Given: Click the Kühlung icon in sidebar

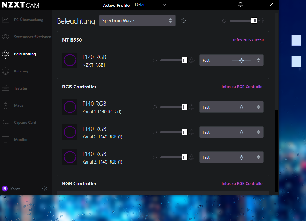Looking at the screenshot, I should 6,71.
